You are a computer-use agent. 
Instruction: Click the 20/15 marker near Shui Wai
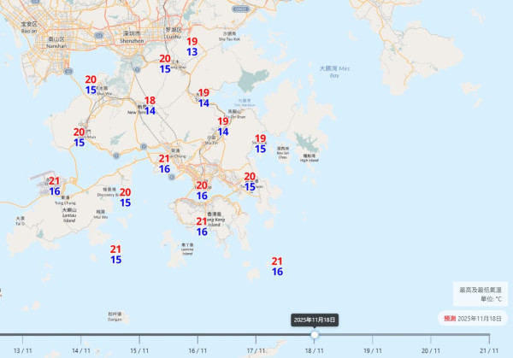pyautogui.click(x=91, y=85)
